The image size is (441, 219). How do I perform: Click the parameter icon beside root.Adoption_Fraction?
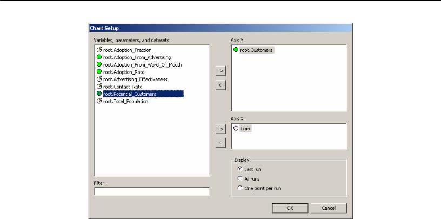tap(99, 50)
